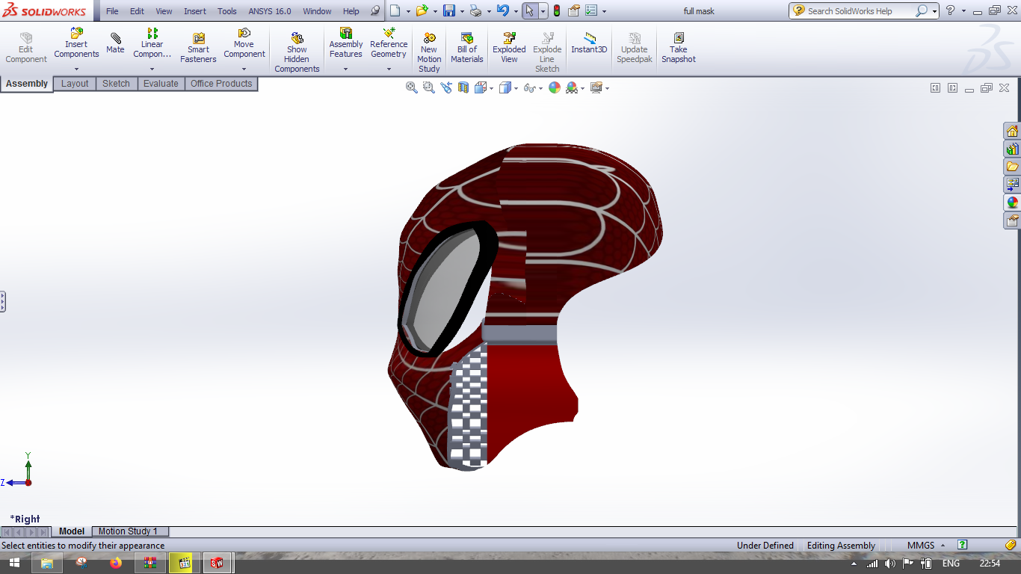Viewport: 1021px width, 574px height.
Task: Click Show Hidden Components
Action: (x=297, y=52)
